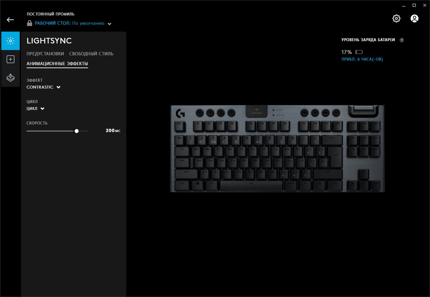Expand the ЦИКЛ cycle dropdown
The height and width of the screenshot is (297, 430).
coord(36,109)
